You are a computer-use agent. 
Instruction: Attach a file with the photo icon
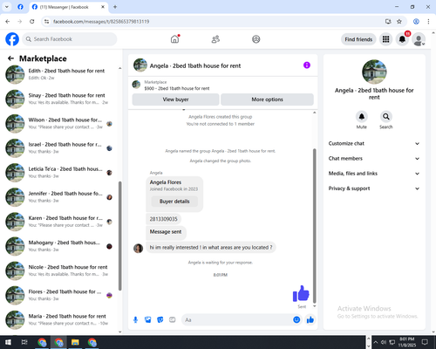(148, 320)
